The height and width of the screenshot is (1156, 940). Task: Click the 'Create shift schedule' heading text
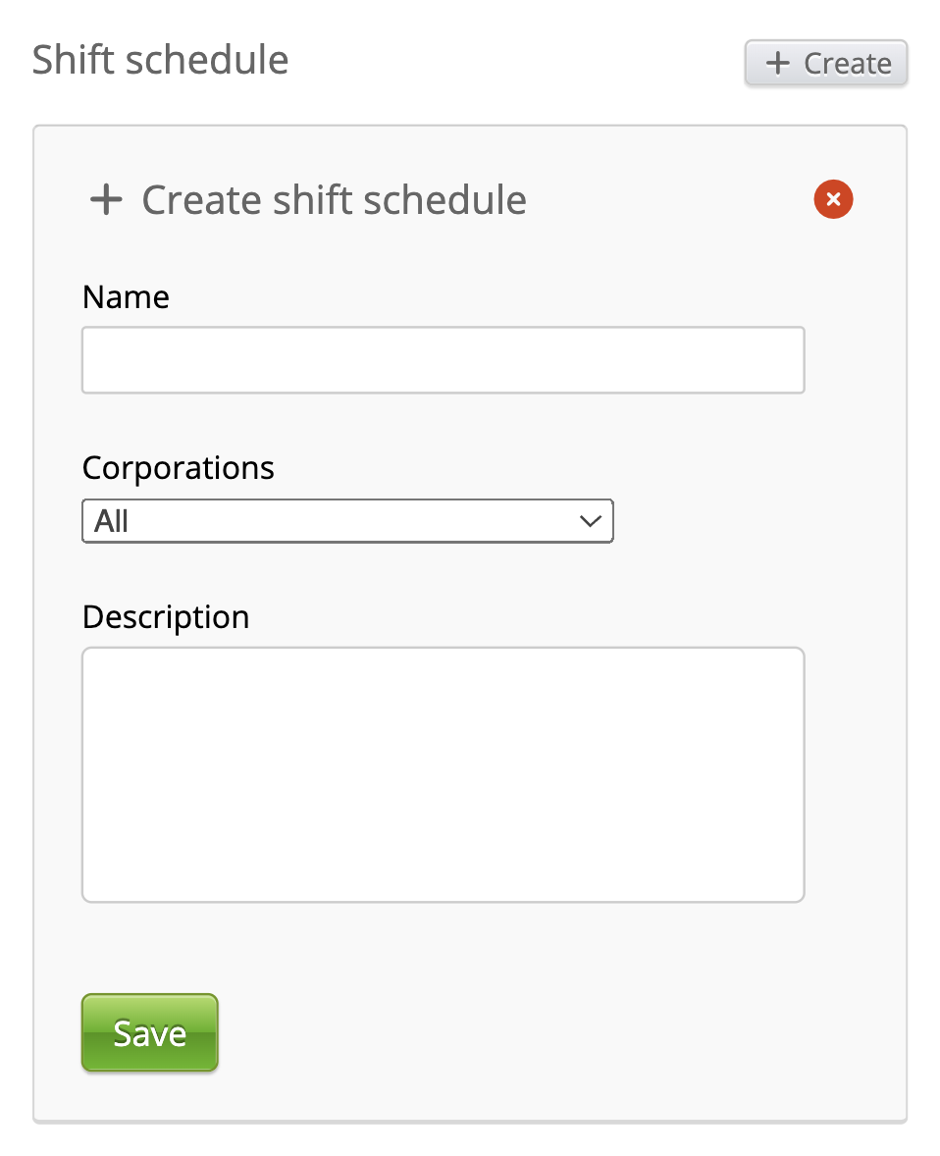click(334, 200)
